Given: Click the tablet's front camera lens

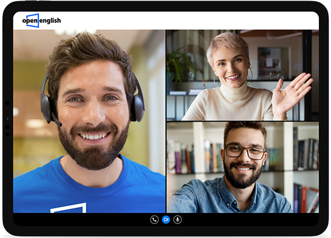Looking at the screenshot, I should (x=8, y=103).
